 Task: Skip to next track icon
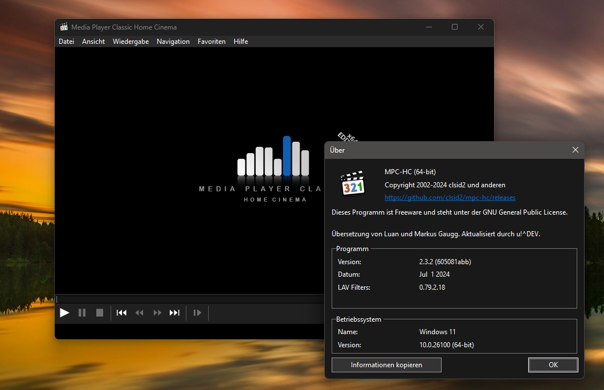click(174, 313)
